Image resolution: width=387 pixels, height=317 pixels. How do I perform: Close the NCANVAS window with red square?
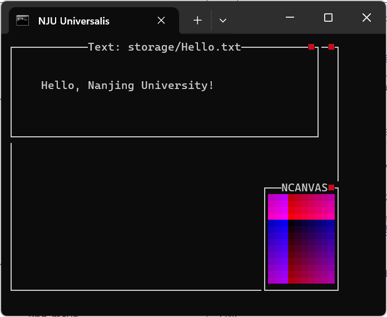[331, 187]
